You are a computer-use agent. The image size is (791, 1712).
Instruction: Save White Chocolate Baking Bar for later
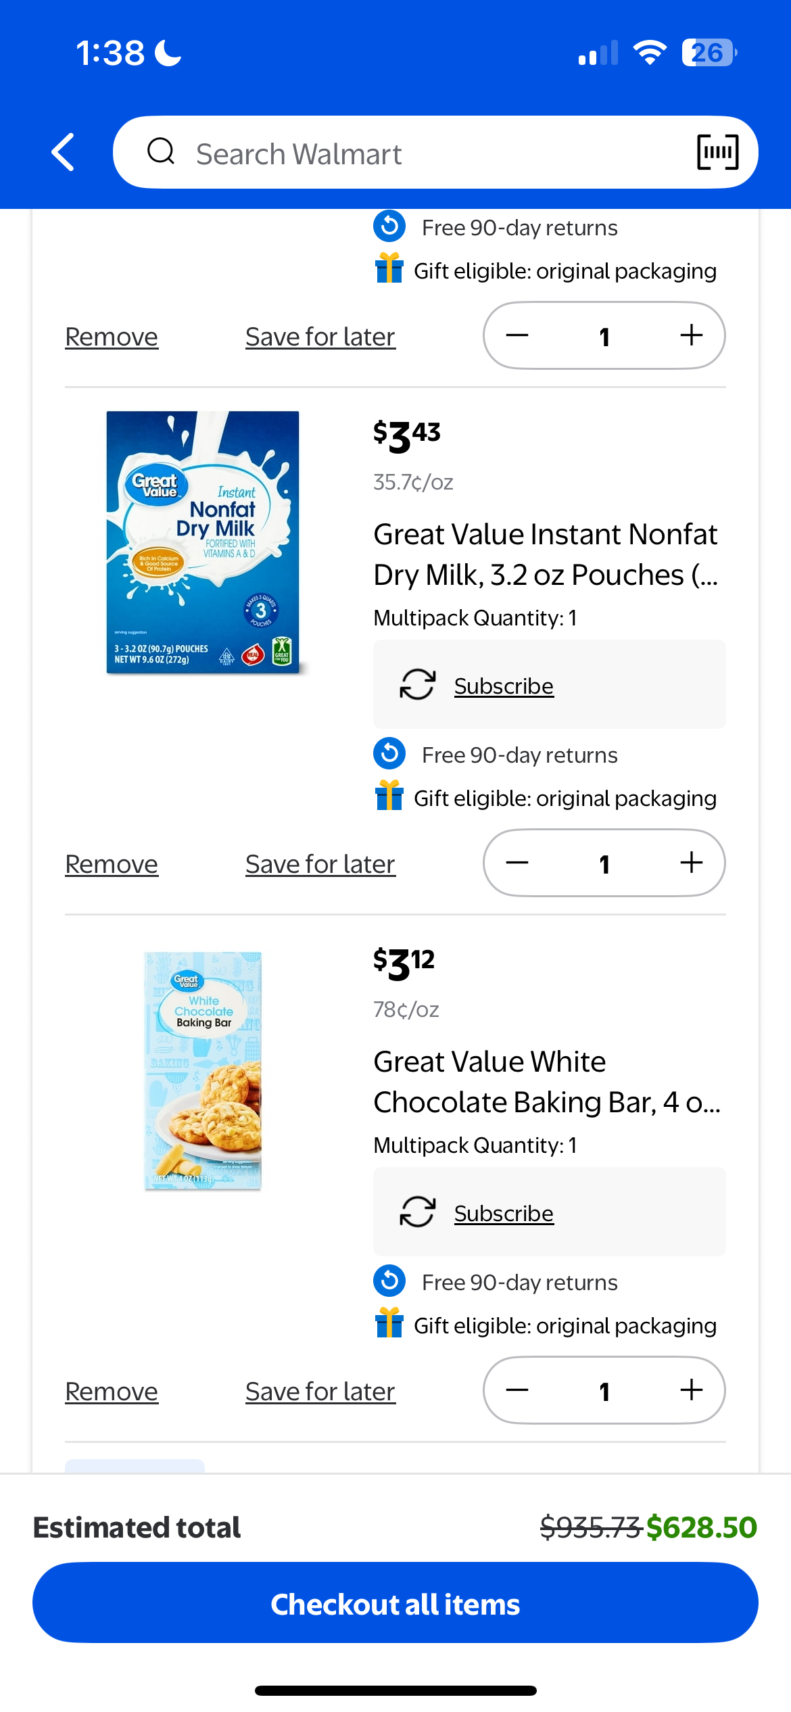pos(320,1392)
